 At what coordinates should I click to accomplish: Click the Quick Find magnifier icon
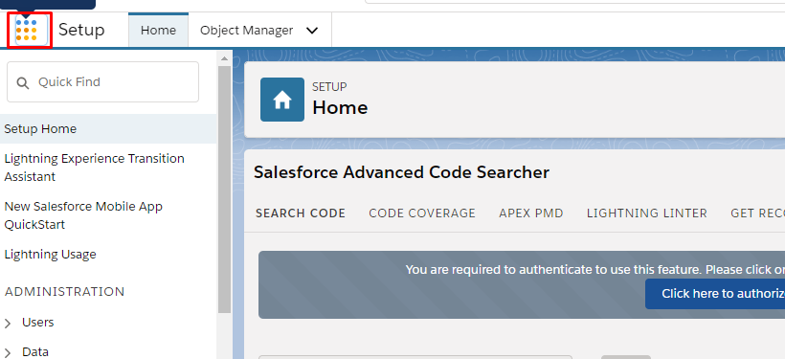pos(23,82)
